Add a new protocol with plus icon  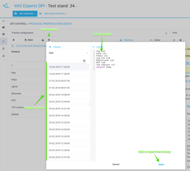(13, 40)
